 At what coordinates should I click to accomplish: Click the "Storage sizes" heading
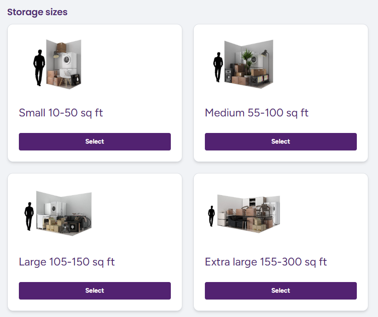[37, 12]
